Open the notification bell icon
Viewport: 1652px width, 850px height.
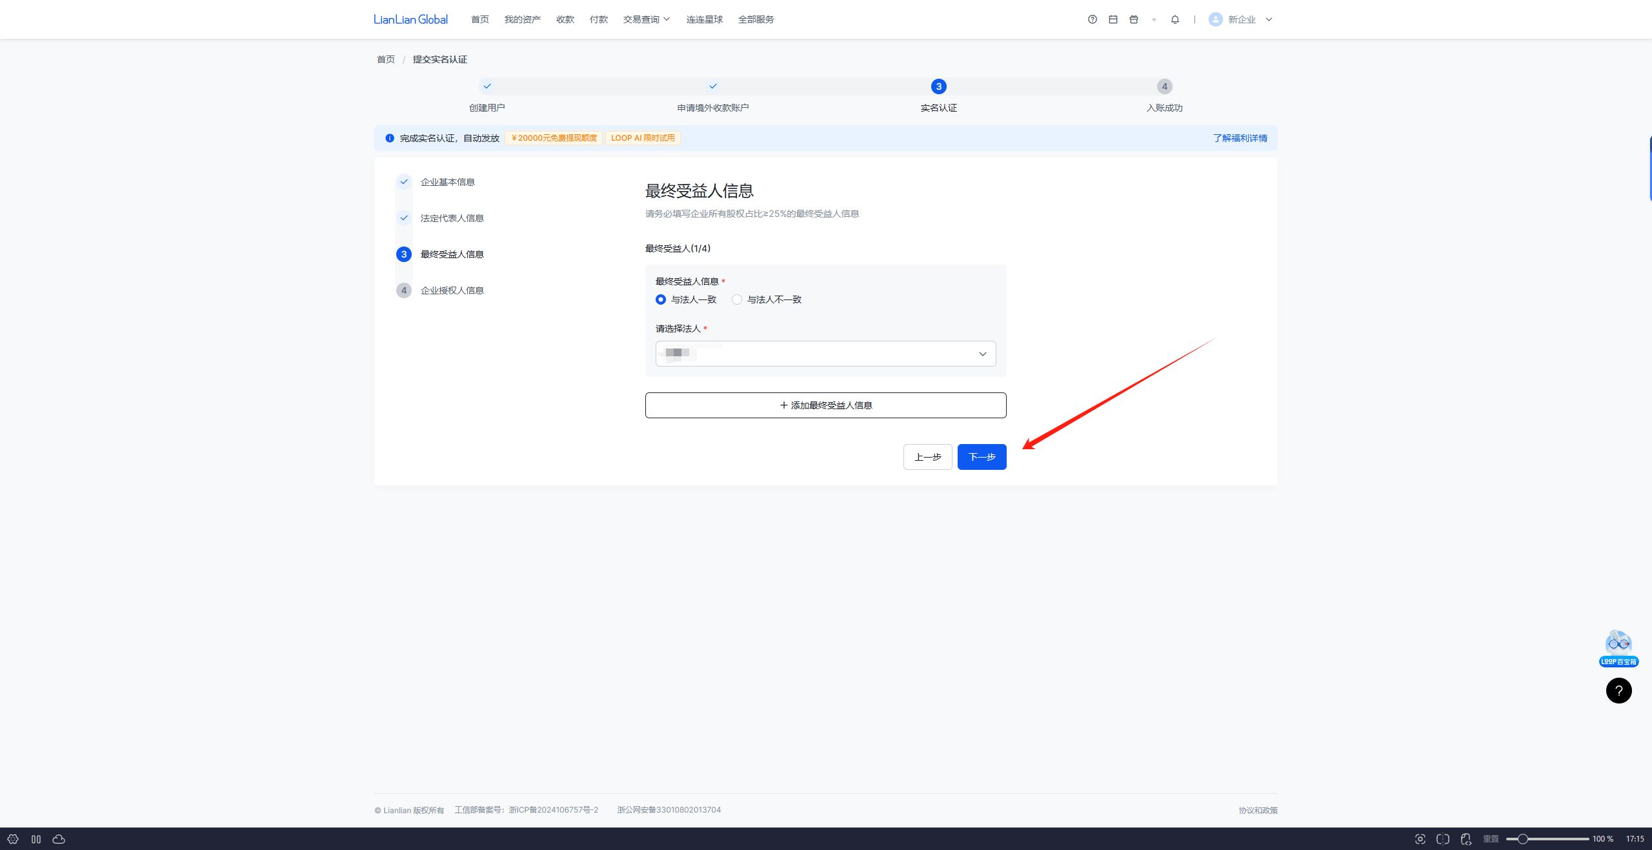coord(1175,19)
